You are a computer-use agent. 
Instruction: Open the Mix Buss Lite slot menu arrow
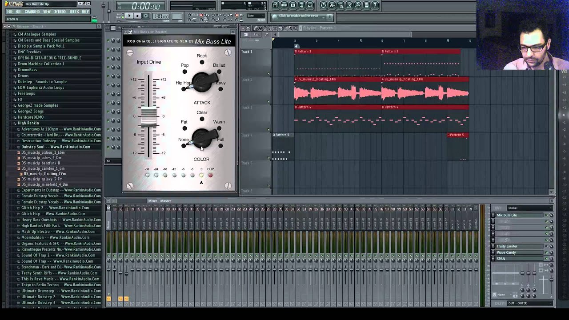(x=493, y=215)
